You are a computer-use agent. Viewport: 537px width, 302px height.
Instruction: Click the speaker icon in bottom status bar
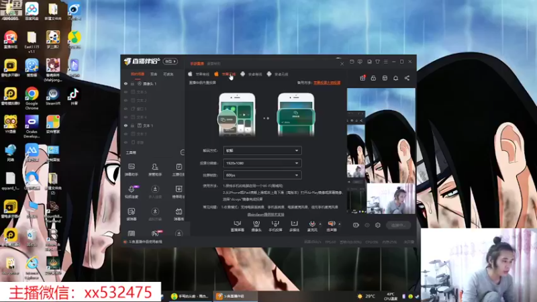(126, 242)
